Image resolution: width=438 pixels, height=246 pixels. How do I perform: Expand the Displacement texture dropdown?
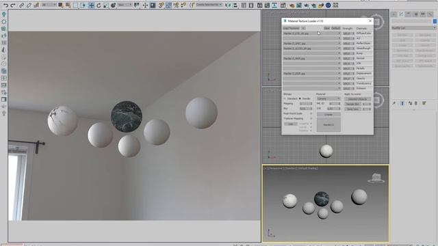(x=339, y=74)
